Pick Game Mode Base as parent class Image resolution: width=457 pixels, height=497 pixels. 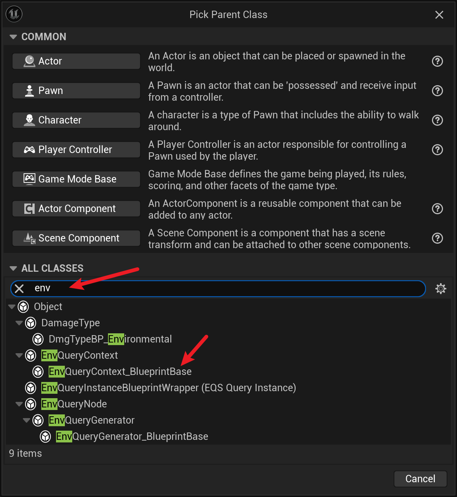point(76,179)
